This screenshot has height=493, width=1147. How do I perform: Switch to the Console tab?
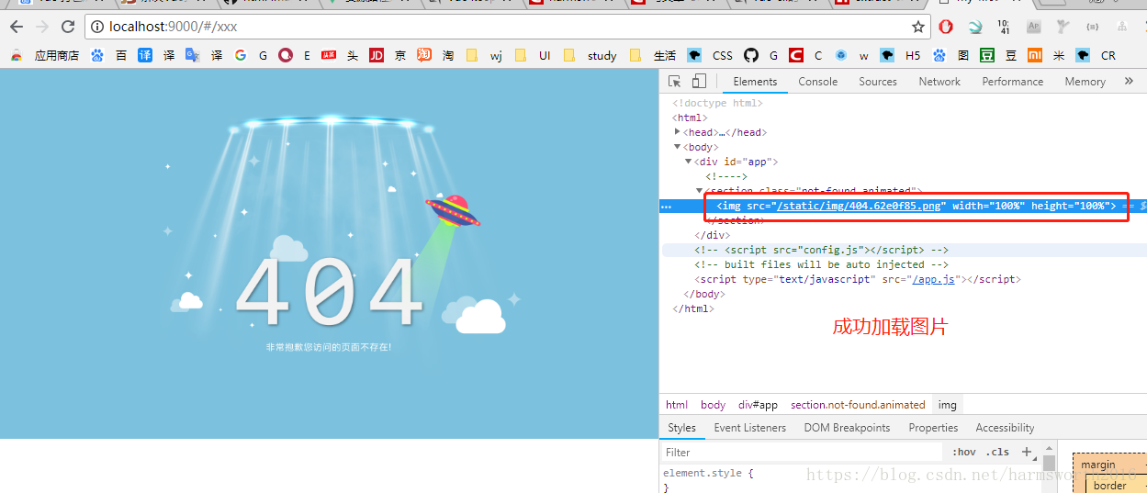[817, 81]
